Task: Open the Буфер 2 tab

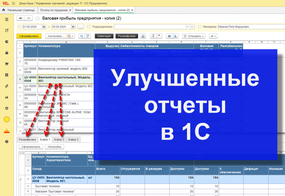Action: click(x=59, y=139)
